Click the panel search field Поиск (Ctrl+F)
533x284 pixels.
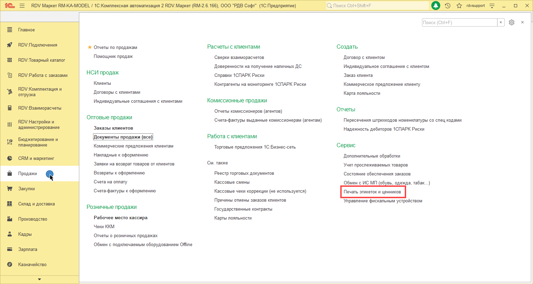tap(460, 22)
